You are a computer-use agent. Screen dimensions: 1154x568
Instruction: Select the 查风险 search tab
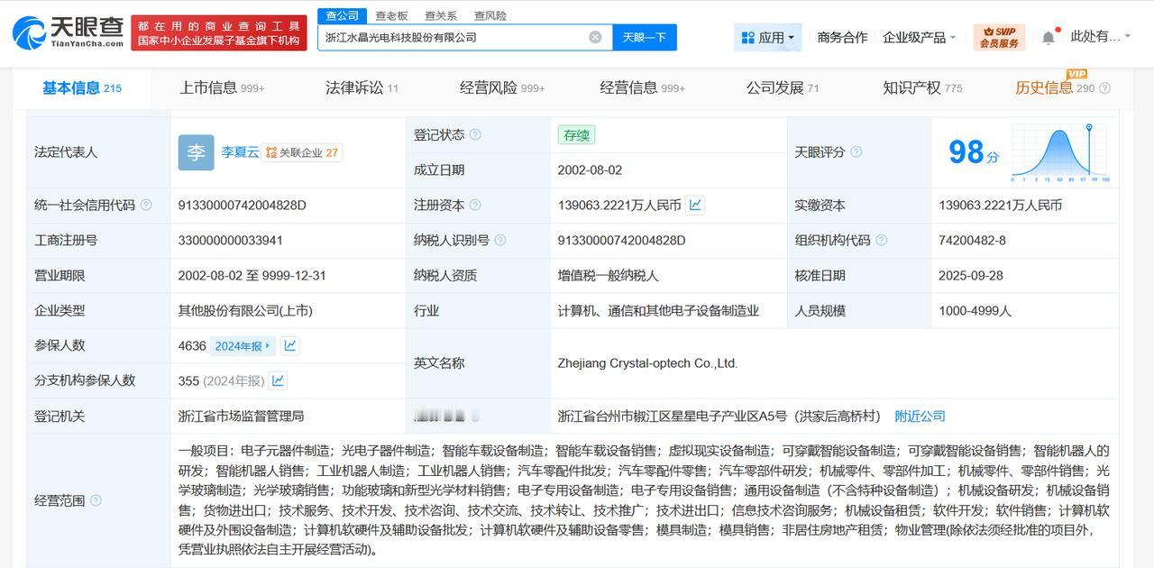[x=490, y=15]
